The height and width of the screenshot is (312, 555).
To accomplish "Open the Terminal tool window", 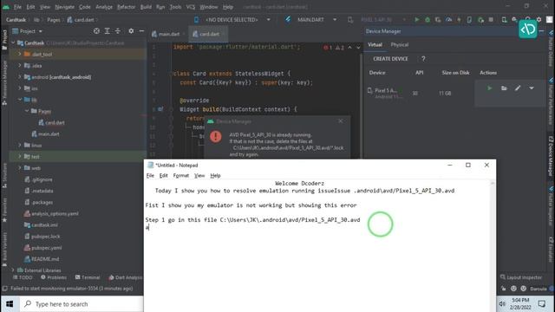I will coord(88,277).
